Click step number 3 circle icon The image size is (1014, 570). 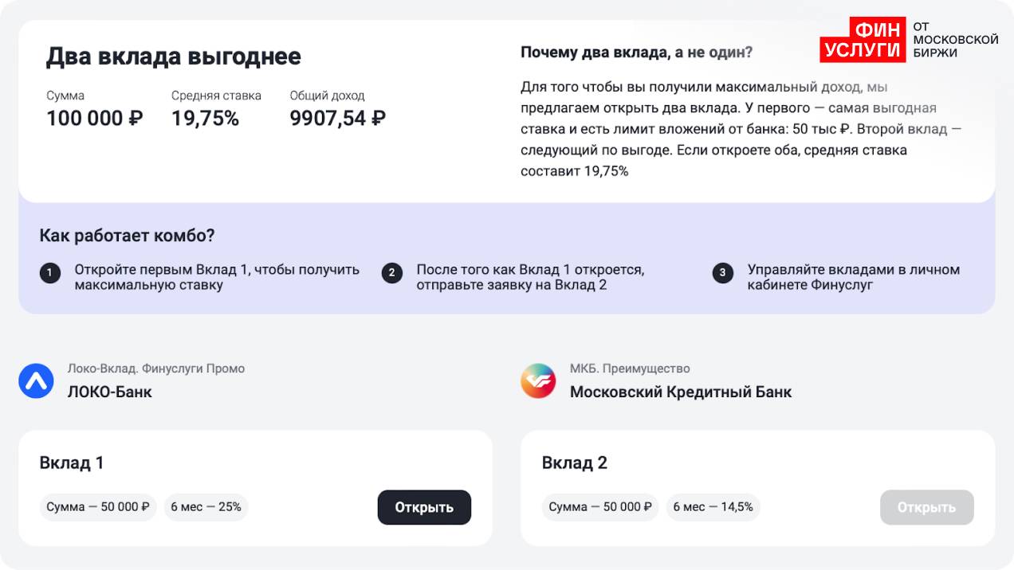tap(723, 273)
